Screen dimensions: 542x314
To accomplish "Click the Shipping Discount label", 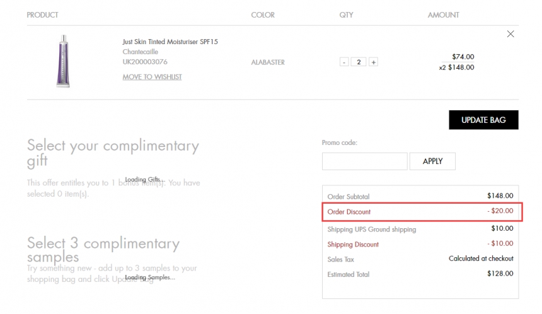I will pos(353,245).
